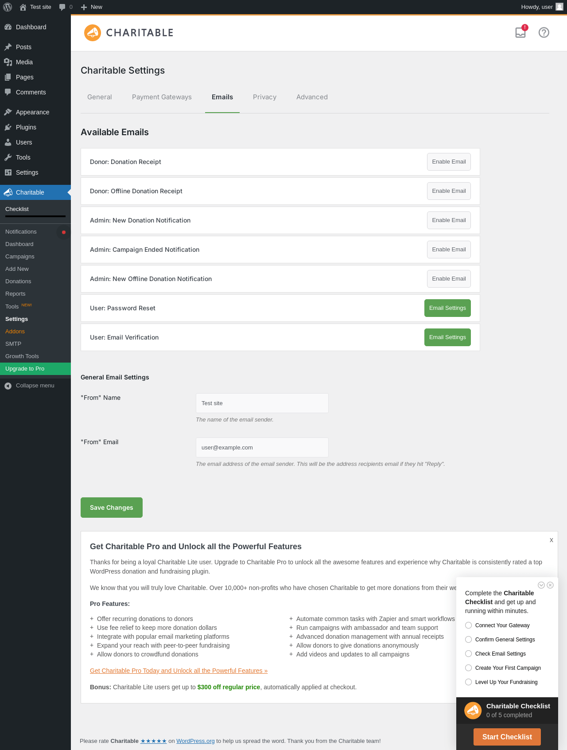The height and width of the screenshot is (750, 567).
Task: Click the Pages icon in sidebar
Action: point(8,77)
